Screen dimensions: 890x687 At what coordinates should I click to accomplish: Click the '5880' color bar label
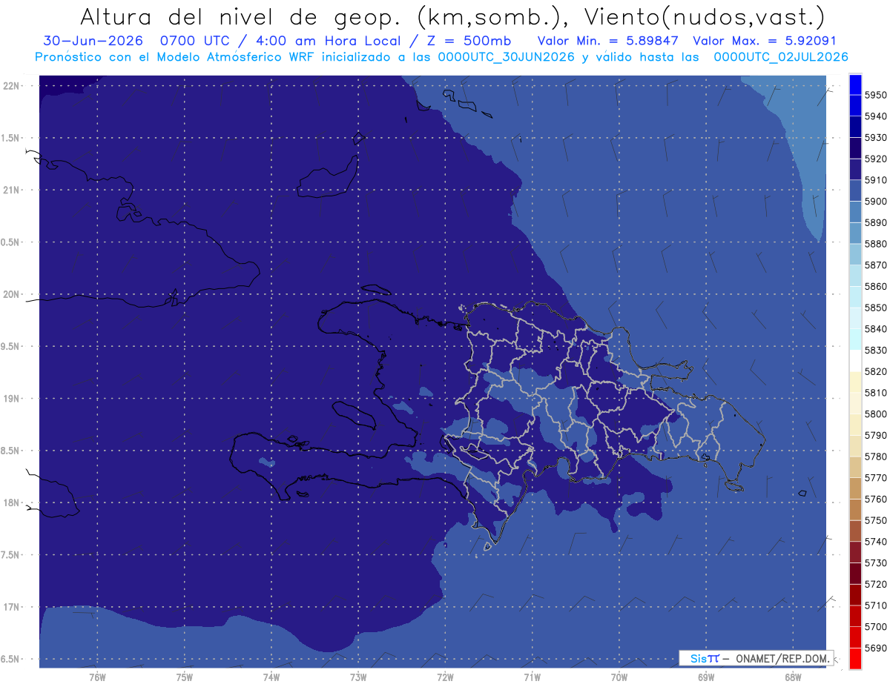point(875,244)
